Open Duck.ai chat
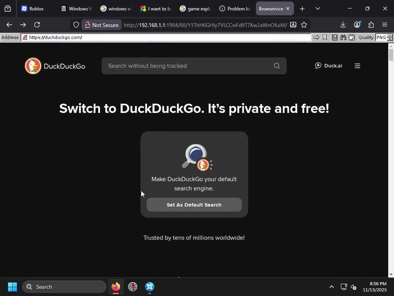Screen dimensions: 394x296 329,66
